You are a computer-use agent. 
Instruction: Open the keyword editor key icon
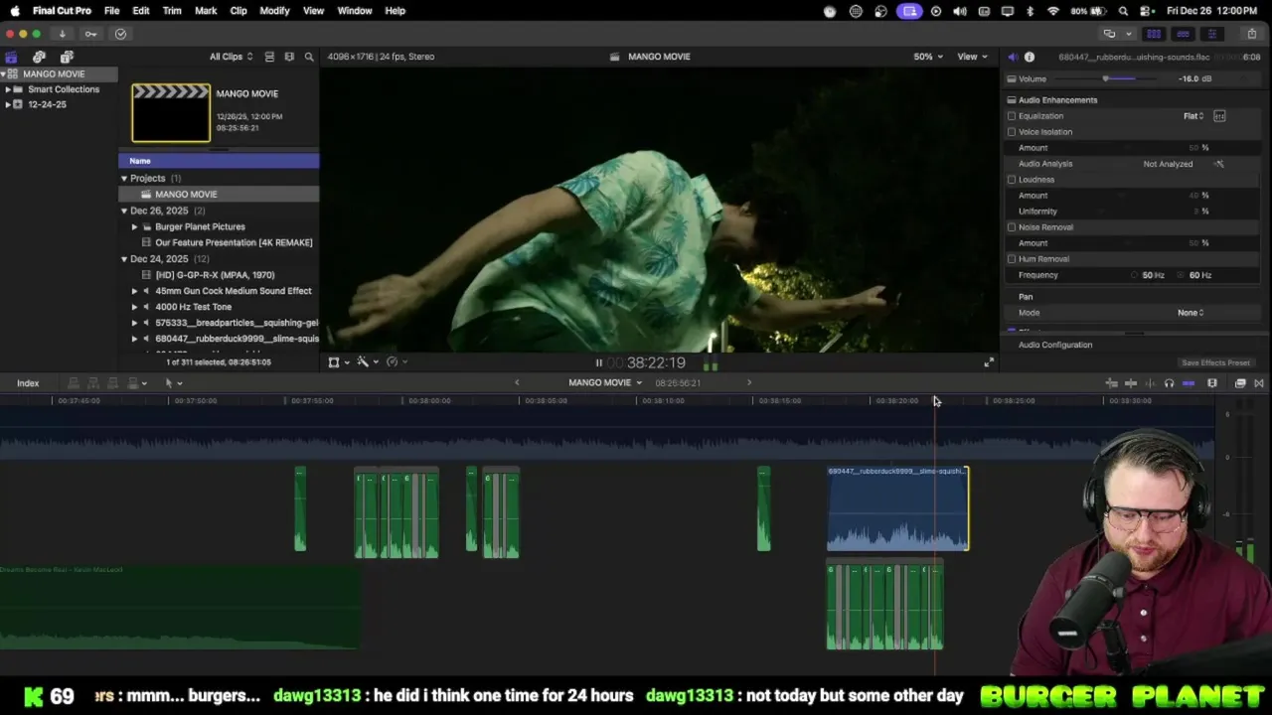[90, 34]
